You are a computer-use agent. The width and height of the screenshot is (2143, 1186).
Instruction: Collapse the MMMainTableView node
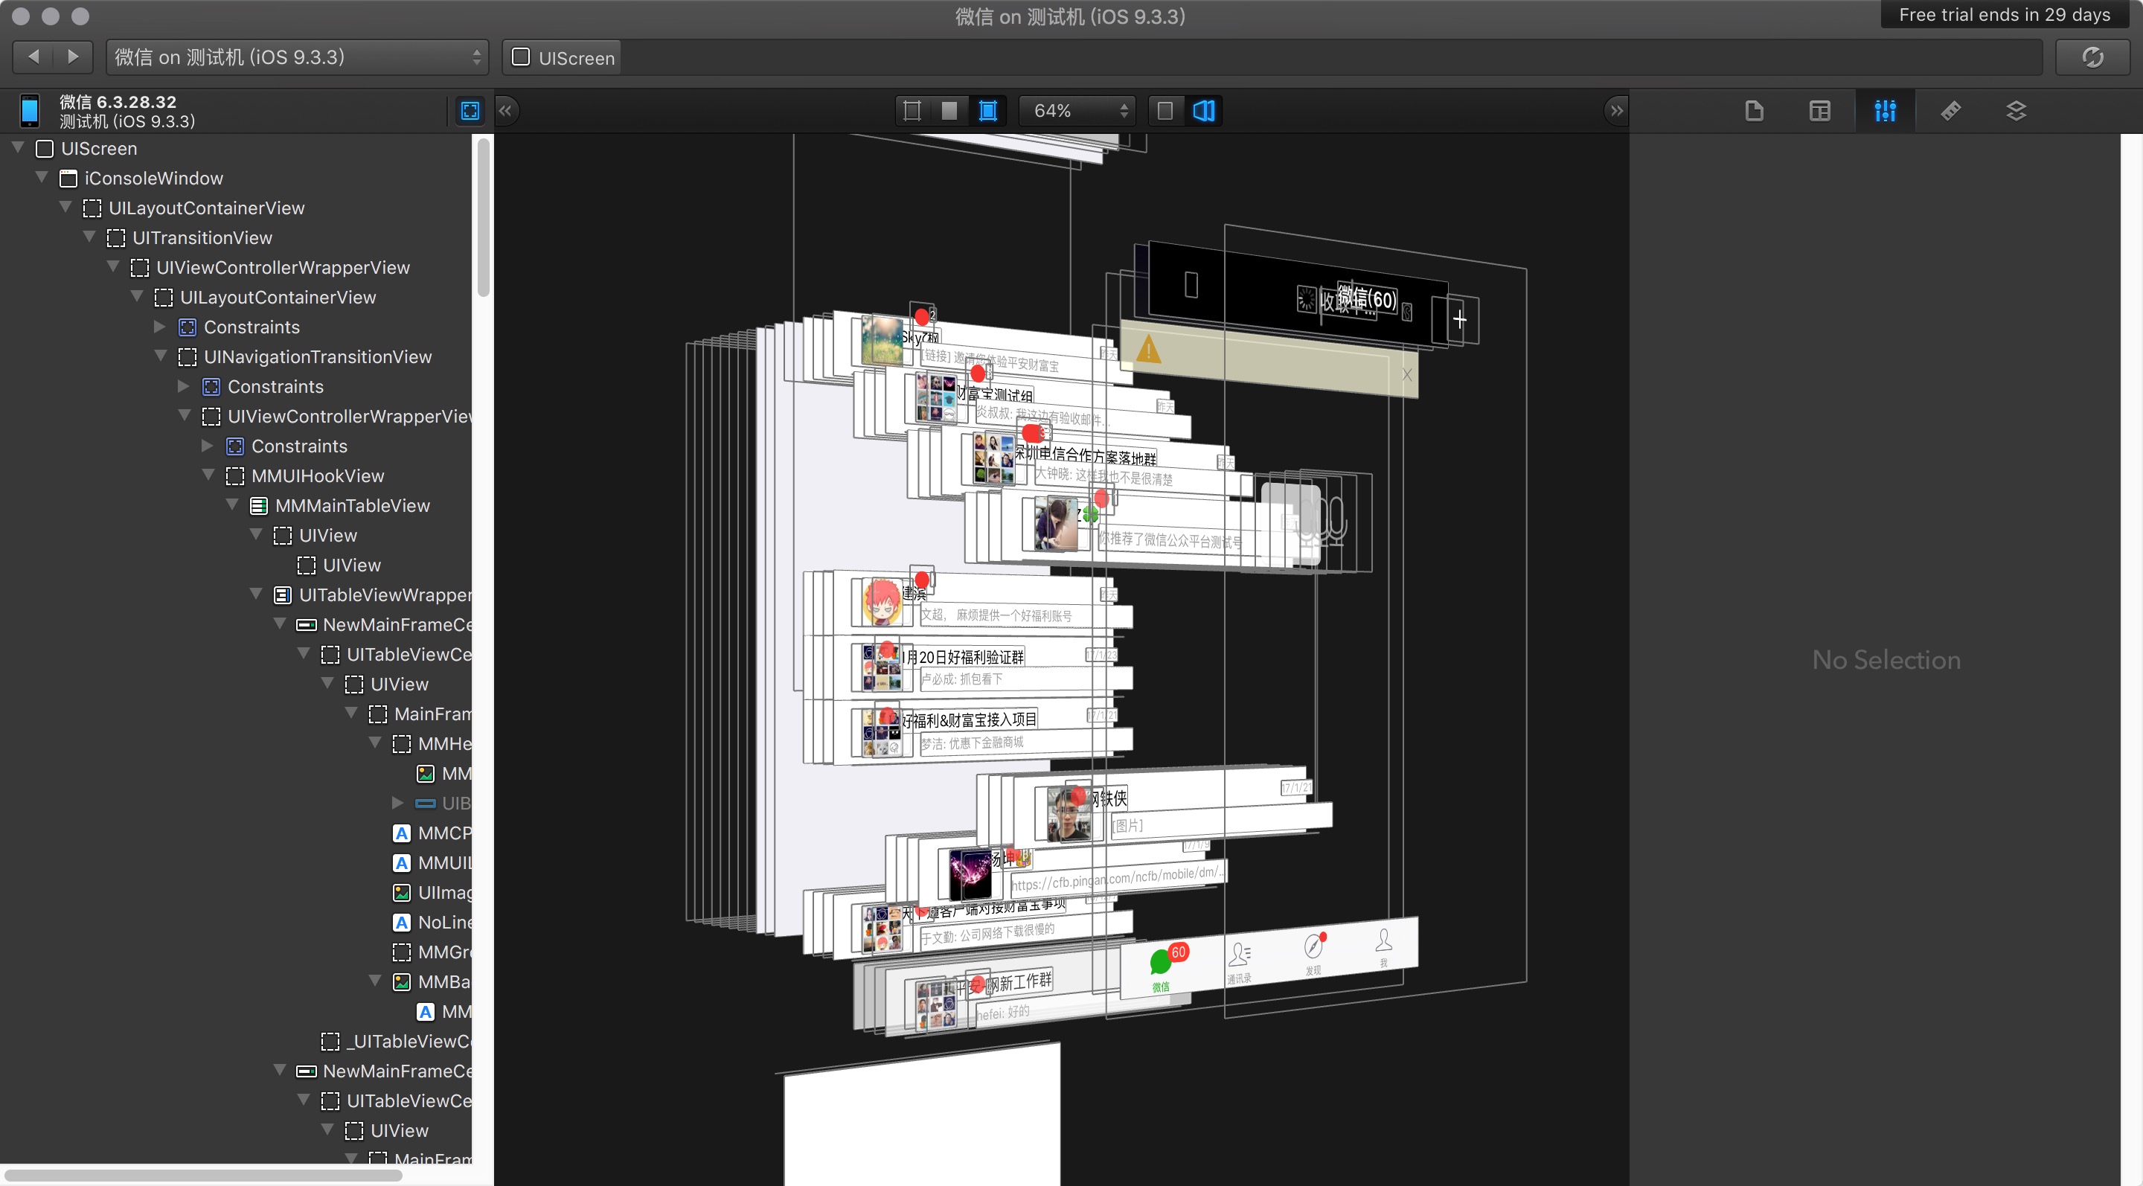232,506
